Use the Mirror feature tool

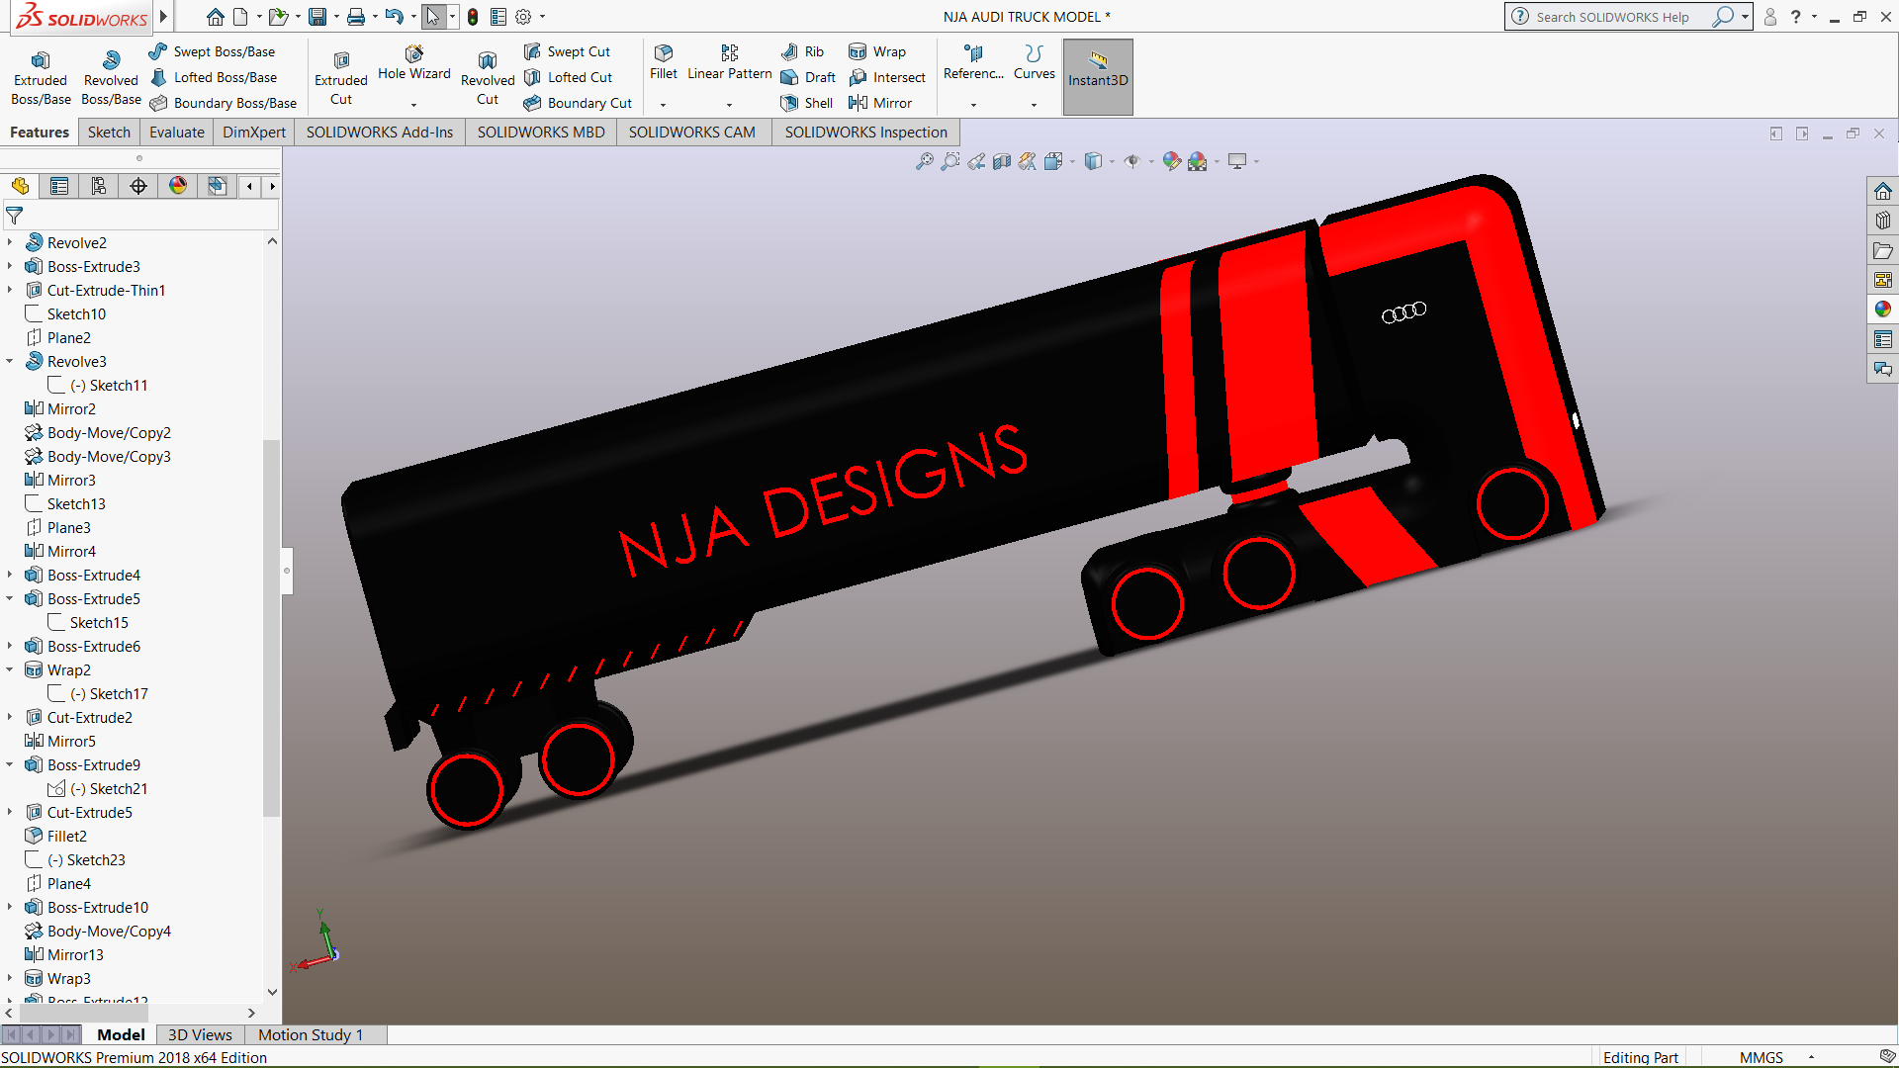coord(880,103)
